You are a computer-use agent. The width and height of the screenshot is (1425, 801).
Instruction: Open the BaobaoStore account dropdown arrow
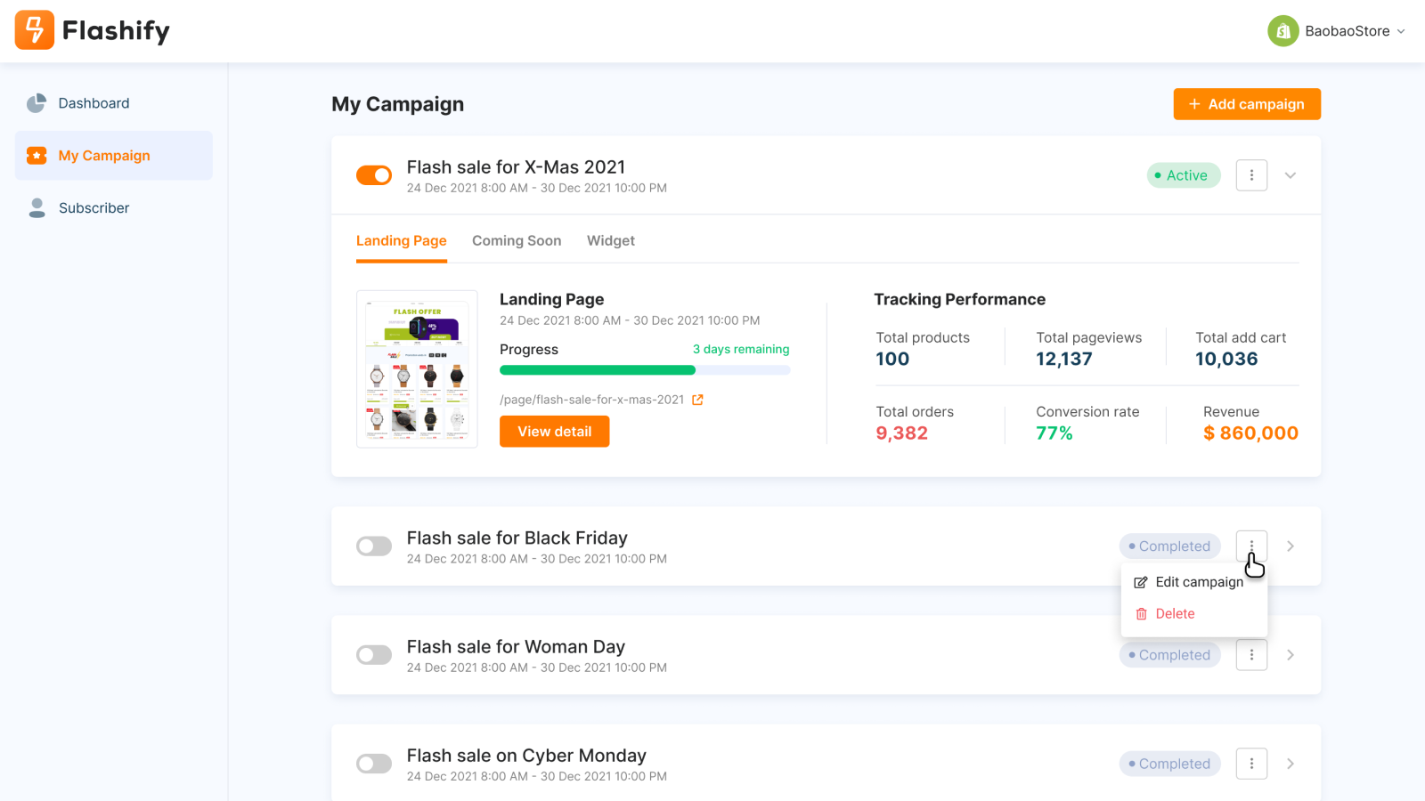pyautogui.click(x=1401, y=31)
